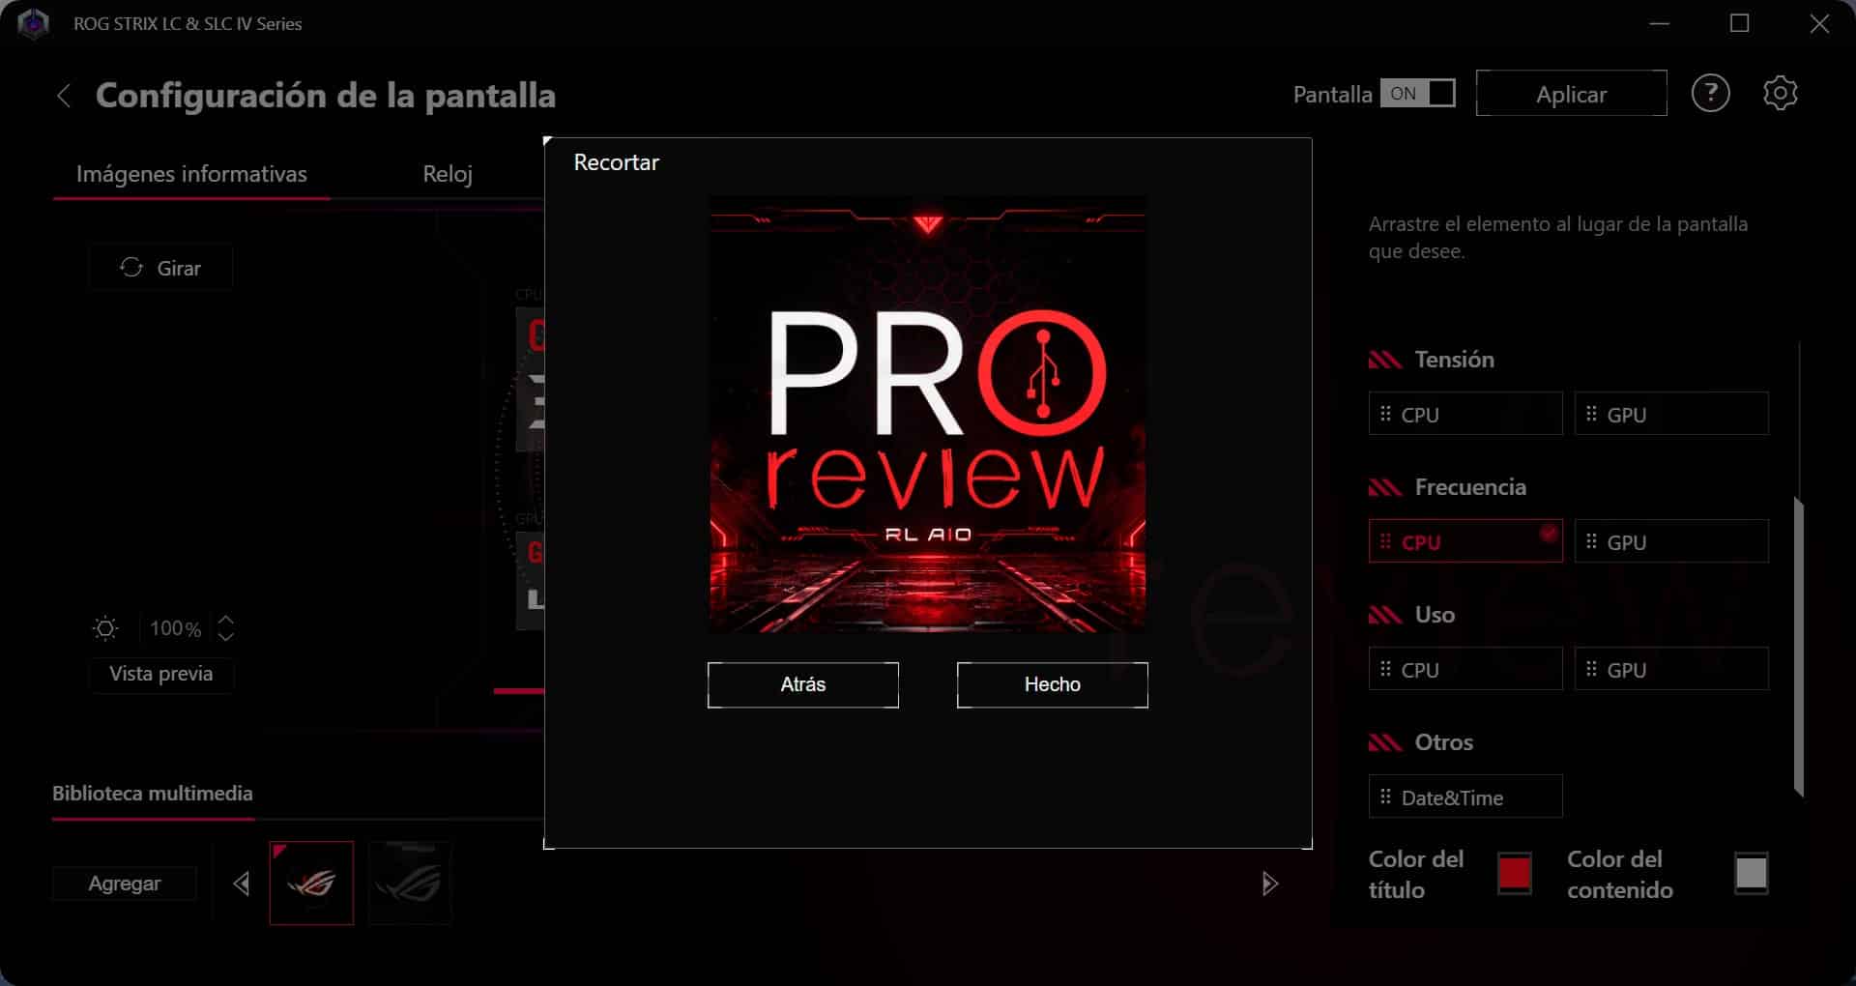1856x986 pixels.
Task: Click the ROG STRIX LC & SLC IV Series title
Action: 188,23
